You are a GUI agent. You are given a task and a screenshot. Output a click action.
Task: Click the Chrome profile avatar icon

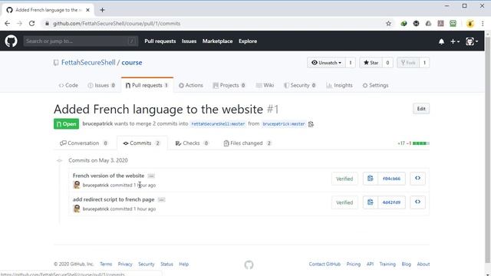470,24
